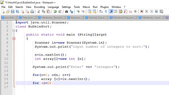The width and height of the screenshot is (169, 95).
Task: Click 'array[]=new' text on line 10
Action: tap(55, 59)
